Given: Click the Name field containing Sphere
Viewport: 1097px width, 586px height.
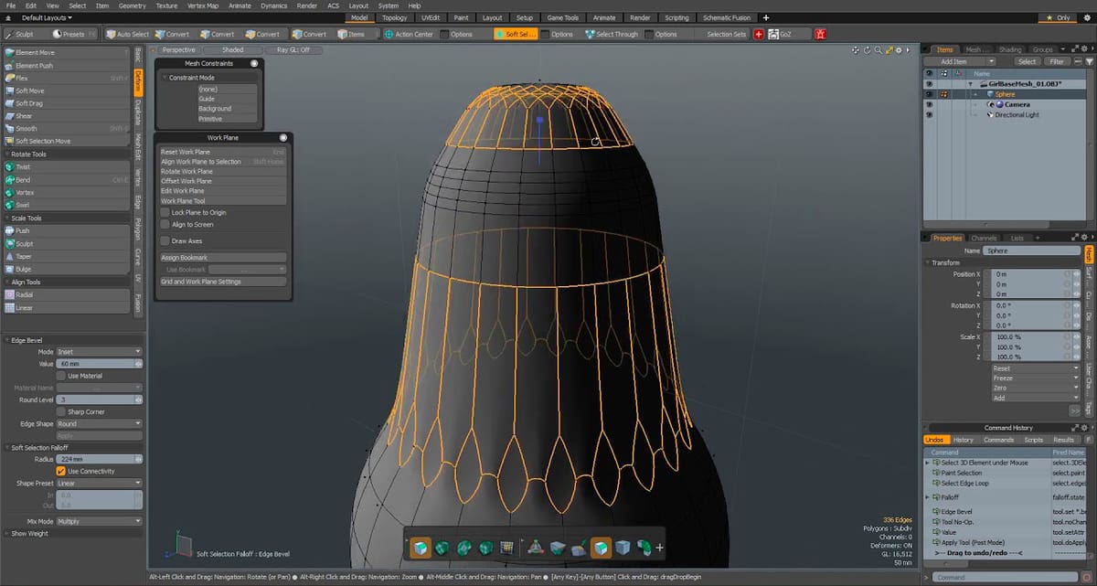Looking at the screenshot, I should tap(1030, 250).
